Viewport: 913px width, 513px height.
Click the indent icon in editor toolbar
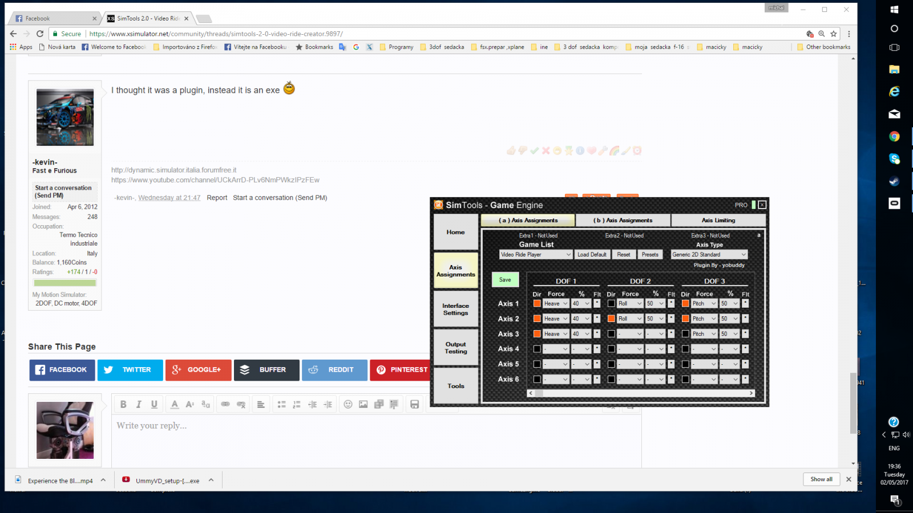click(328, 404)
